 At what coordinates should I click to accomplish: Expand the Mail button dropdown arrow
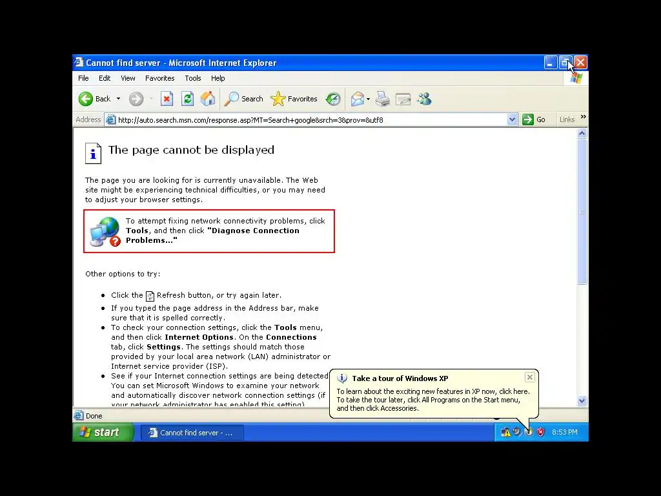pos(369,99)
